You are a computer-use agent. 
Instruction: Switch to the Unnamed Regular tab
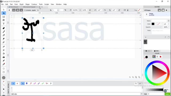coord(29,7)
